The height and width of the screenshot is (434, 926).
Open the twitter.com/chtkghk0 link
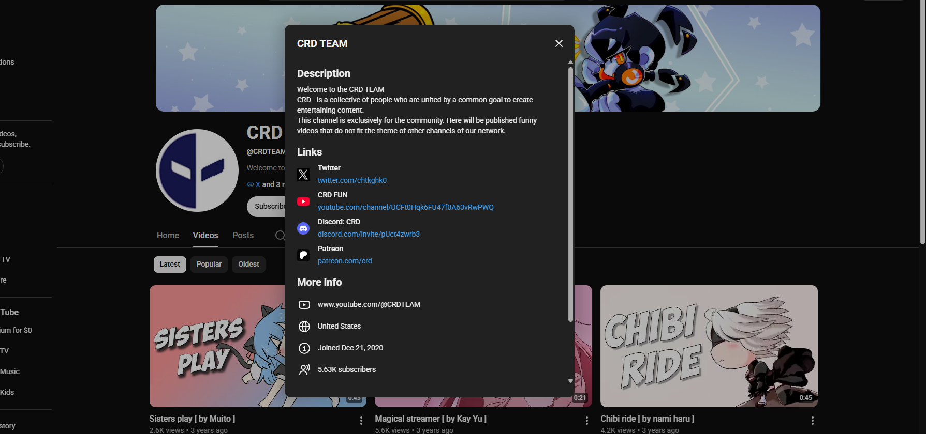pos(352,180)
